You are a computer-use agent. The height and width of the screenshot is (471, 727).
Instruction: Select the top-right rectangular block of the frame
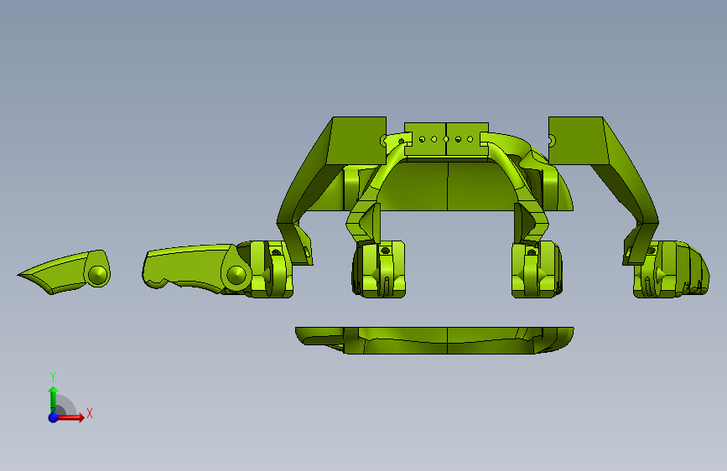click(x=579, y=141)
